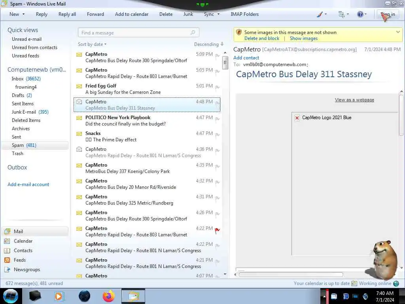The image size is (405, 304).
Task: Toggle flag on Snacks message
Action: click(218, 135)
